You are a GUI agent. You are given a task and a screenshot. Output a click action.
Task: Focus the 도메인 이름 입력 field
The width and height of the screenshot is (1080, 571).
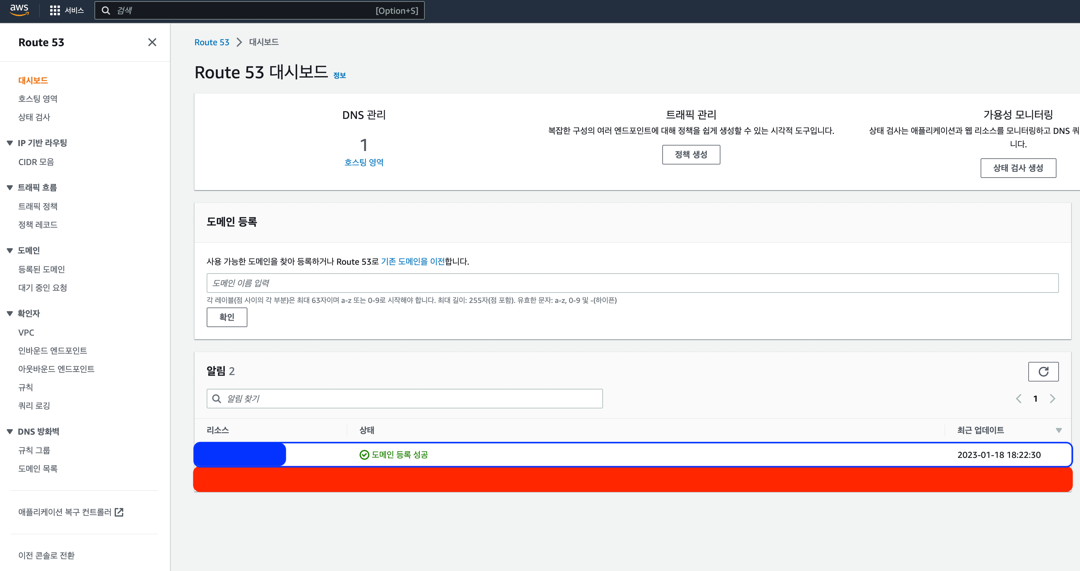click(x=632, y=283)
